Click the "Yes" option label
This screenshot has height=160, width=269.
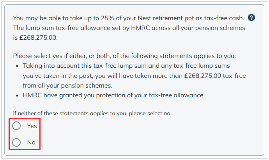(x=32, y=126)
